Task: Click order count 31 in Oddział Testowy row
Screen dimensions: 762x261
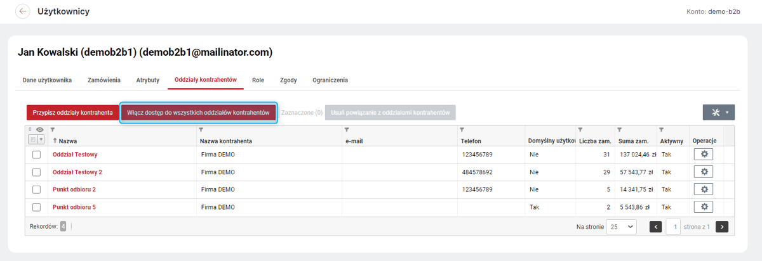Action: [x=606, y=155]
